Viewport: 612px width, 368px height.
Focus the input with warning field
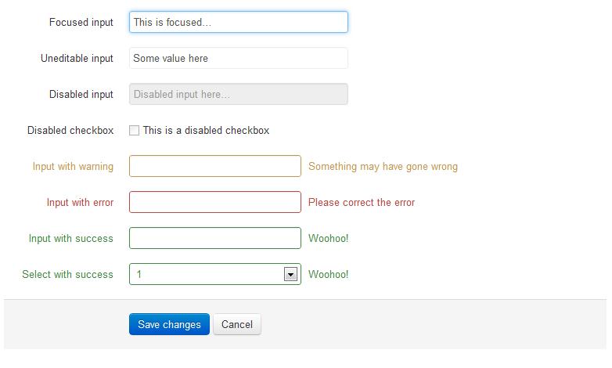pyautogui.click(x=215, y=166)
